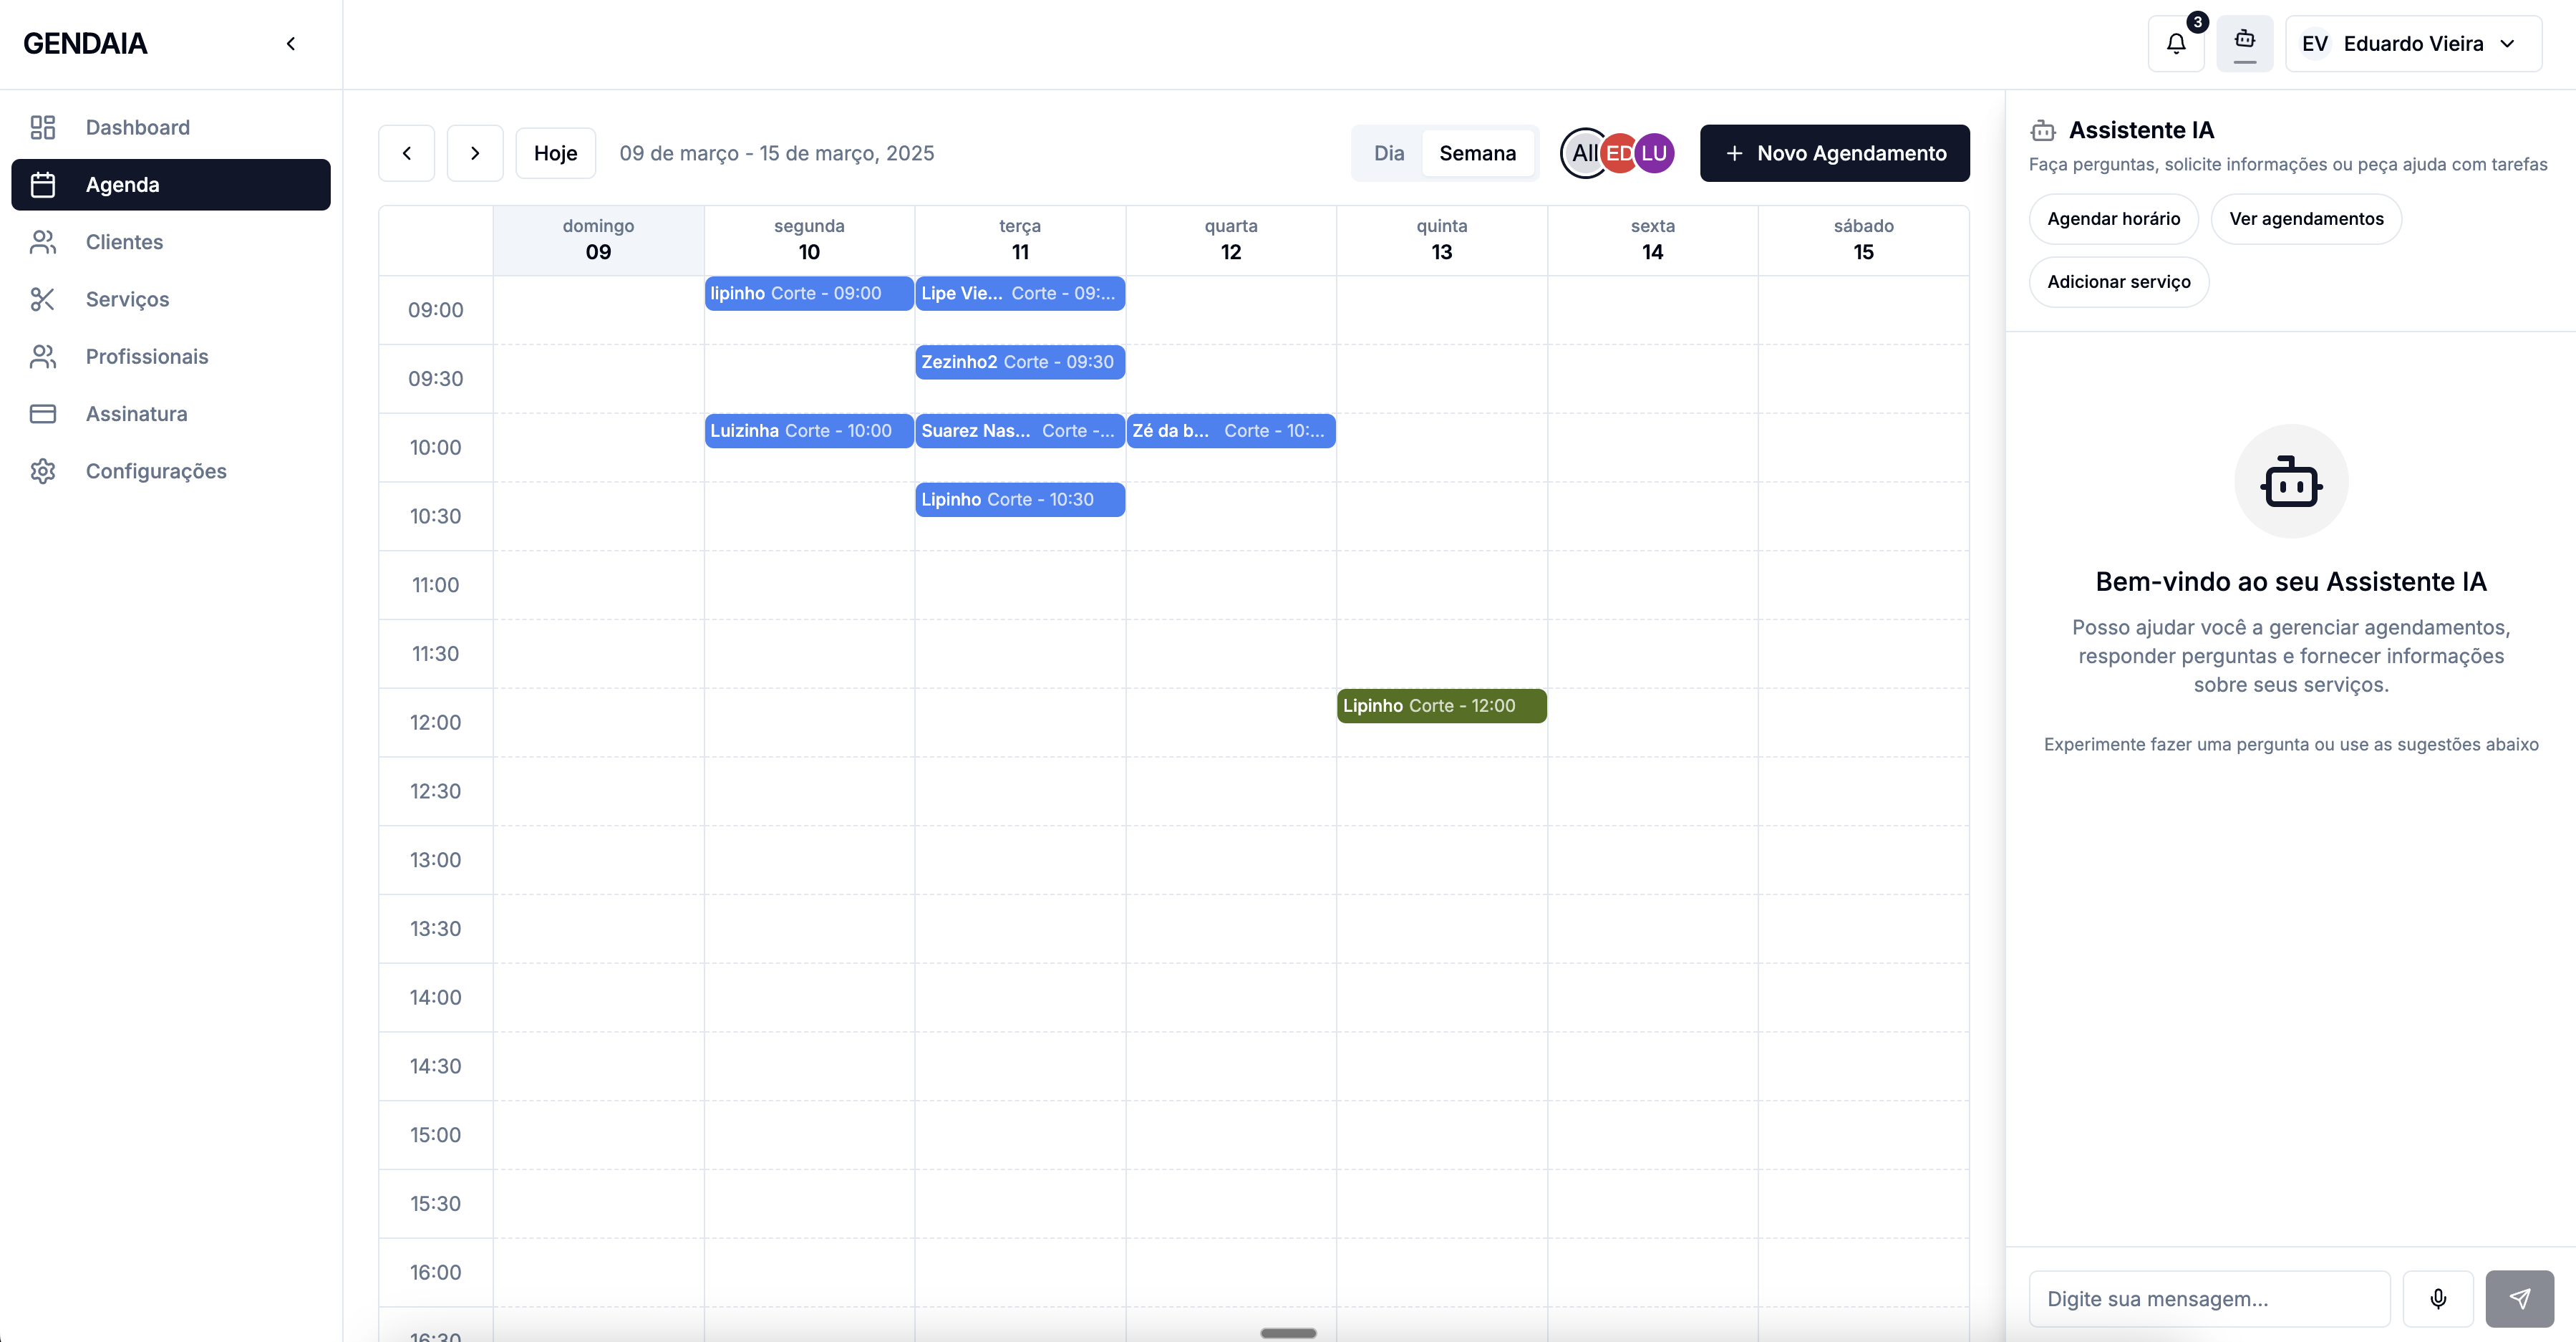Click the microphone icon in chat
This screenshot has width=2576, height=1342.
click(x=2438, y=1298)
